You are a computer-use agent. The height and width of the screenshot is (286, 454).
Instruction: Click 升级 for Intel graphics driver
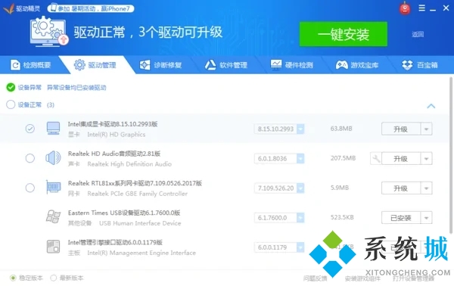tap(401, 129)
